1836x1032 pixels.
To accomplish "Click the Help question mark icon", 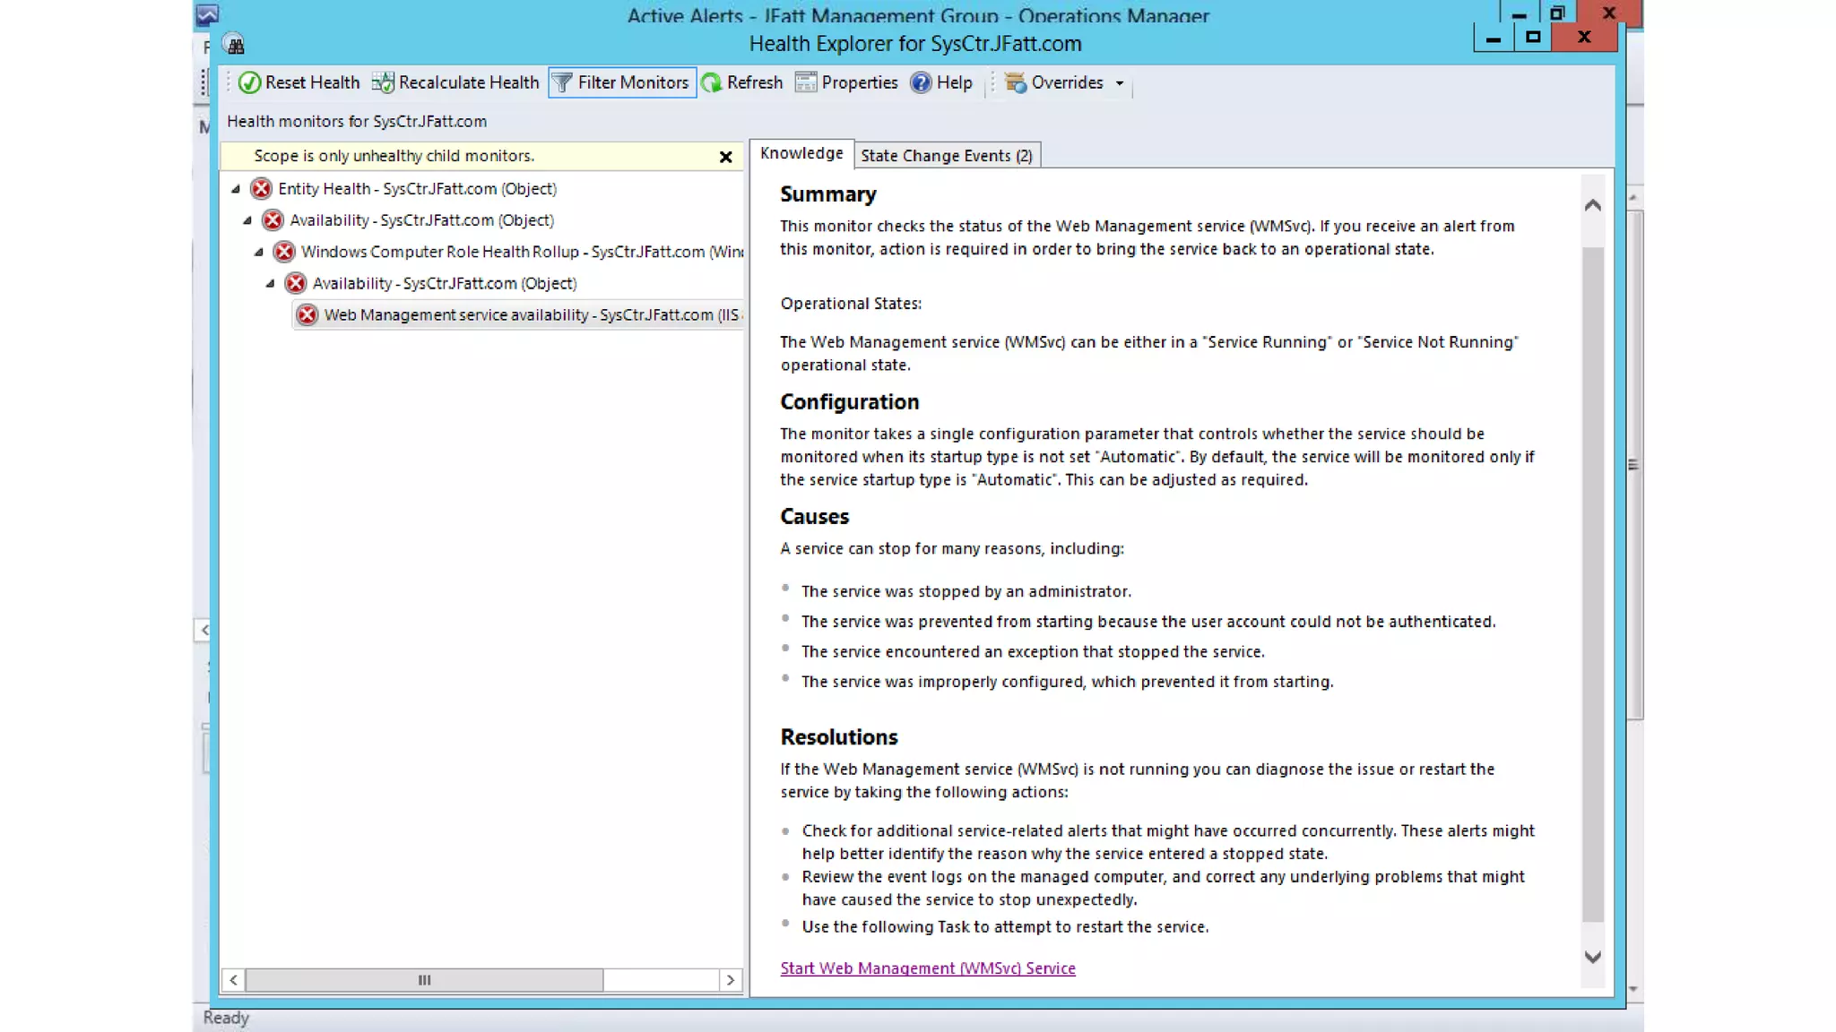I will tap(921, 82).
